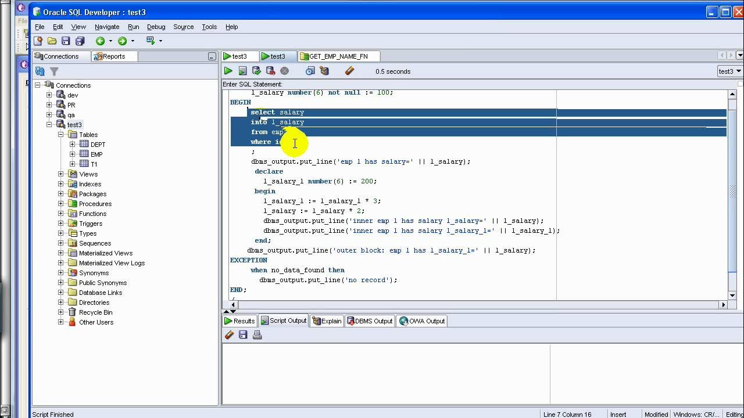Image resolution: width=744 pixels, height=418 pixels.
Task: Expand the Procedures folder
Action: coord(61,204)
